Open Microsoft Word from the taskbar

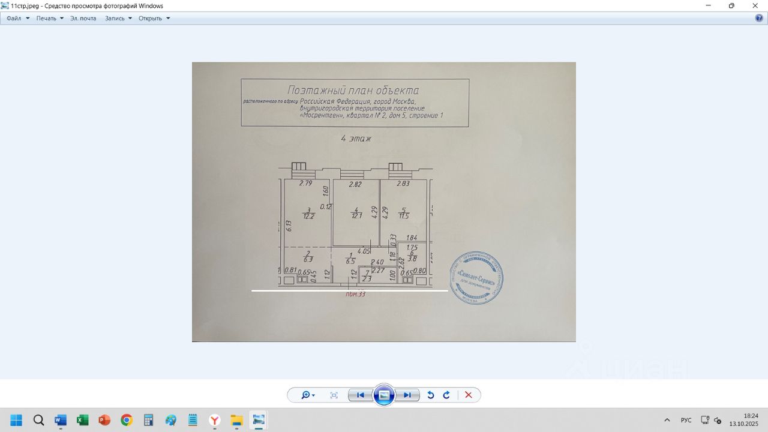pyautogui.click(x=61, y=420)
